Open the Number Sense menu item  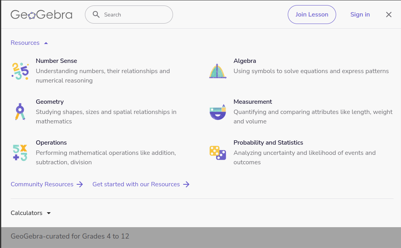point(56,61)
